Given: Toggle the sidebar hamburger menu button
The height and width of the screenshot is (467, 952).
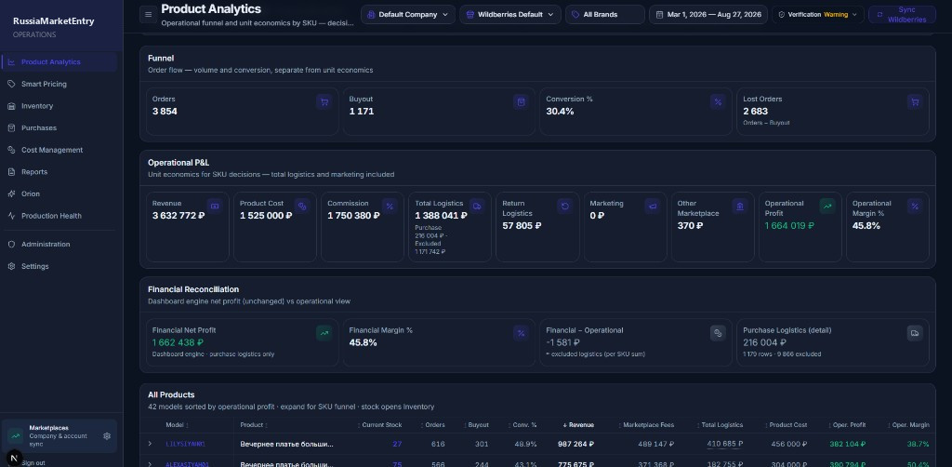Looking at the screenshot, I should 148,15.
